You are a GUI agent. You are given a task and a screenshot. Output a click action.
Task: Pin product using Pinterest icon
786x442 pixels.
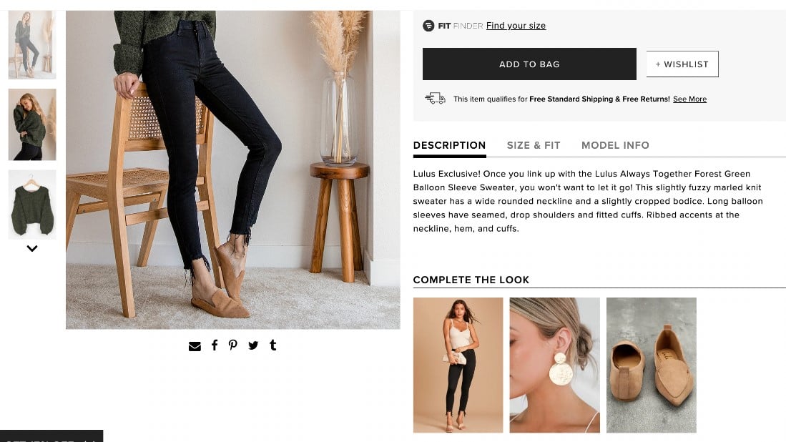click(x=233, y=345)
